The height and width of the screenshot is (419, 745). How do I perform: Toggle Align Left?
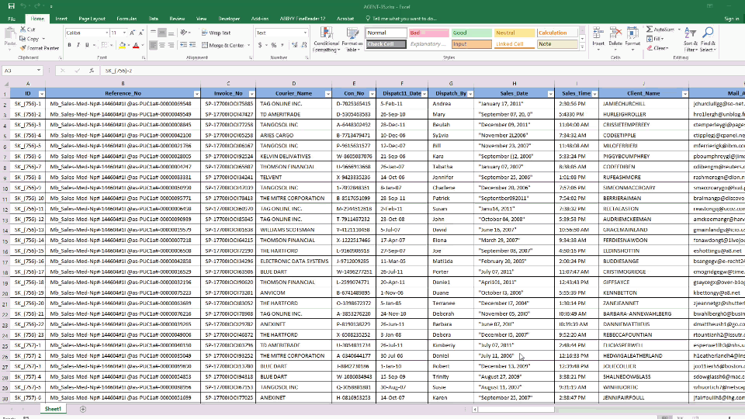coord(153,45)
